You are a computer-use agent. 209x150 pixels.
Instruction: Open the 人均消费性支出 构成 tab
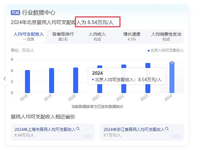click(166, 36)
